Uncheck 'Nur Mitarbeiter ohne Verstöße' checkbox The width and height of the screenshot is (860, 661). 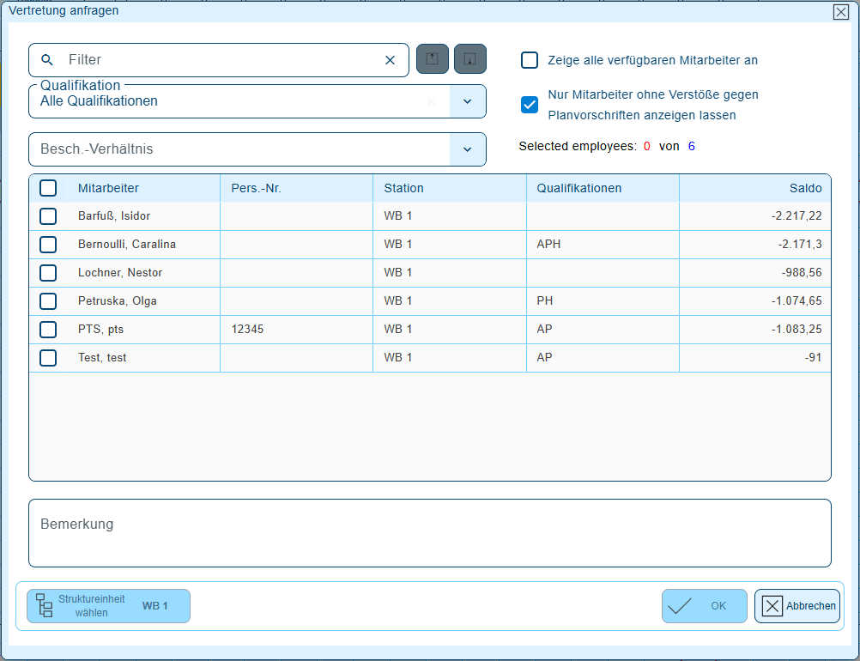[530, 105]
